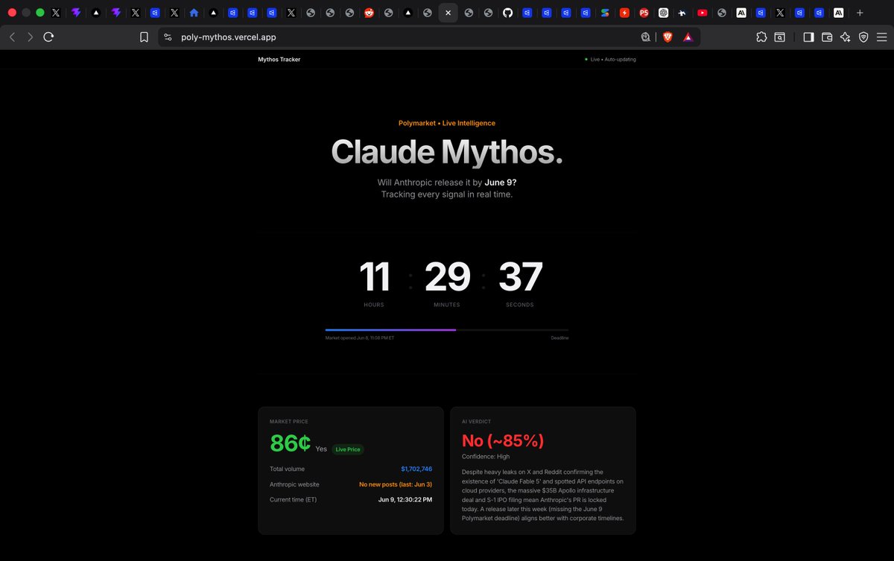
Task: Switch to the GitHub tab
Action: pos(507,13)
